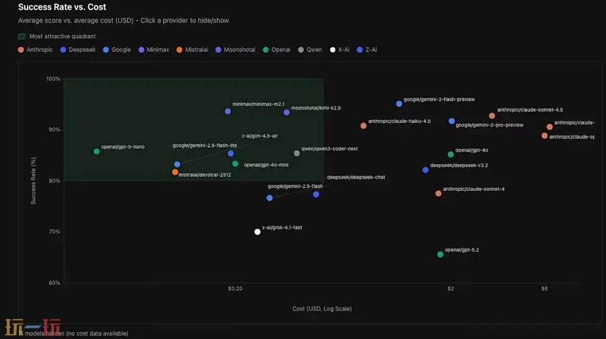
Task: Click the x-ai/grok-4.1-fast white data point
Action: tap(258, 232)
